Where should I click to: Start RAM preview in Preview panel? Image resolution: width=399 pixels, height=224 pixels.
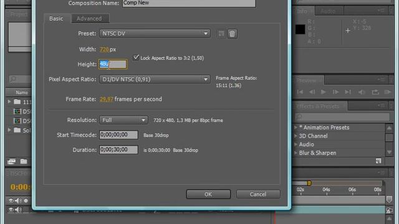pyautogui.click(x=388, y=92)
